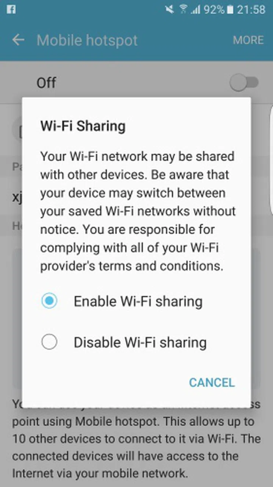The height and width of the screenshot is (487, 273).
Task: Tap the 21:58 clock
Action: pyautogui.click(x=251, y=10)
